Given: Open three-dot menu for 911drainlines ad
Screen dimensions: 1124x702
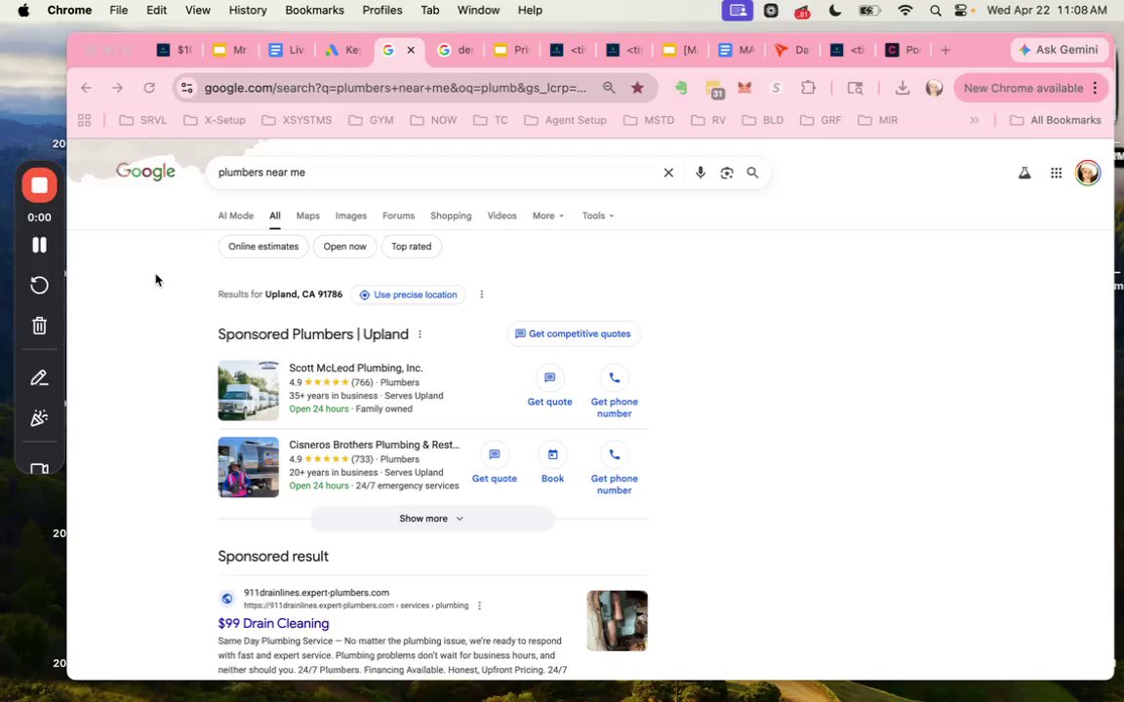Looking at the screenshot, I should [x=480, y=605].
